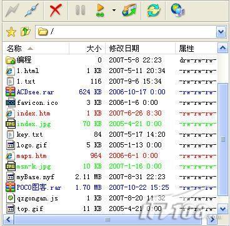Click the date 2007-5-17 14:20

coord(137,134)
